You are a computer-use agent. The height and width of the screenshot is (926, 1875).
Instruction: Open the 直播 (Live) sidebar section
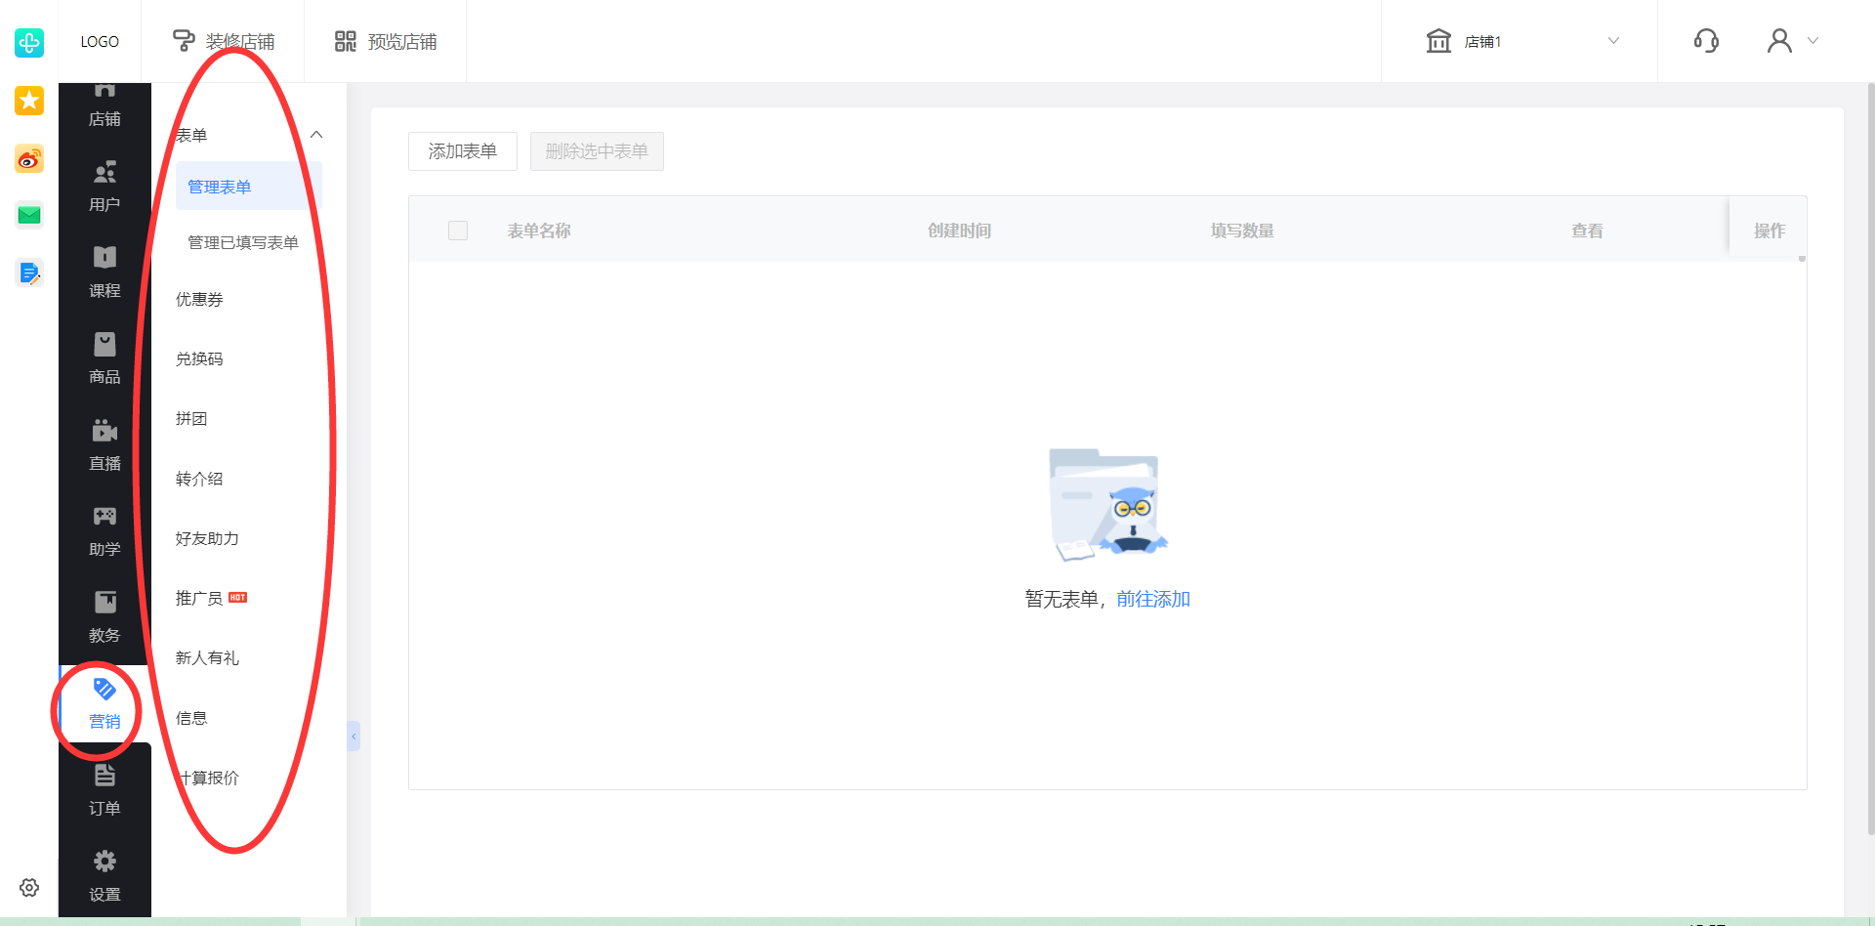pyautogui.click(x=104, y=444)
